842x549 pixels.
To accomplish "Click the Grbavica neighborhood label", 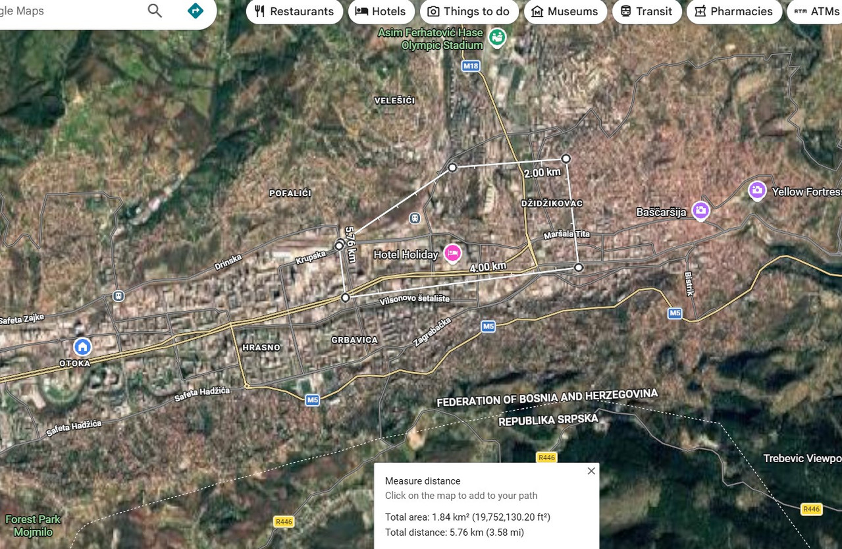I will (354, 340).
